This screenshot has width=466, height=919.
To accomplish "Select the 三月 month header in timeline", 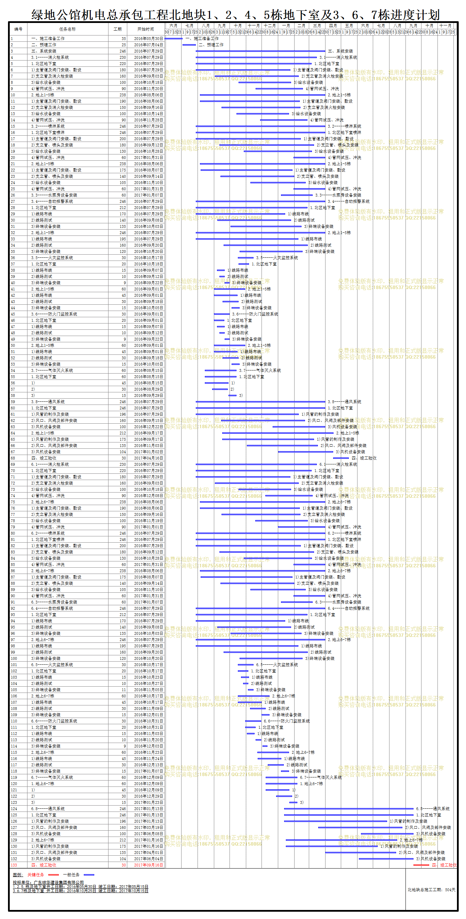I will tap(317, 26).
